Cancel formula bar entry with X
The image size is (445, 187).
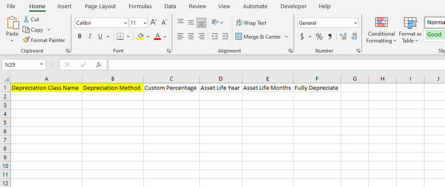coord(67,65)
